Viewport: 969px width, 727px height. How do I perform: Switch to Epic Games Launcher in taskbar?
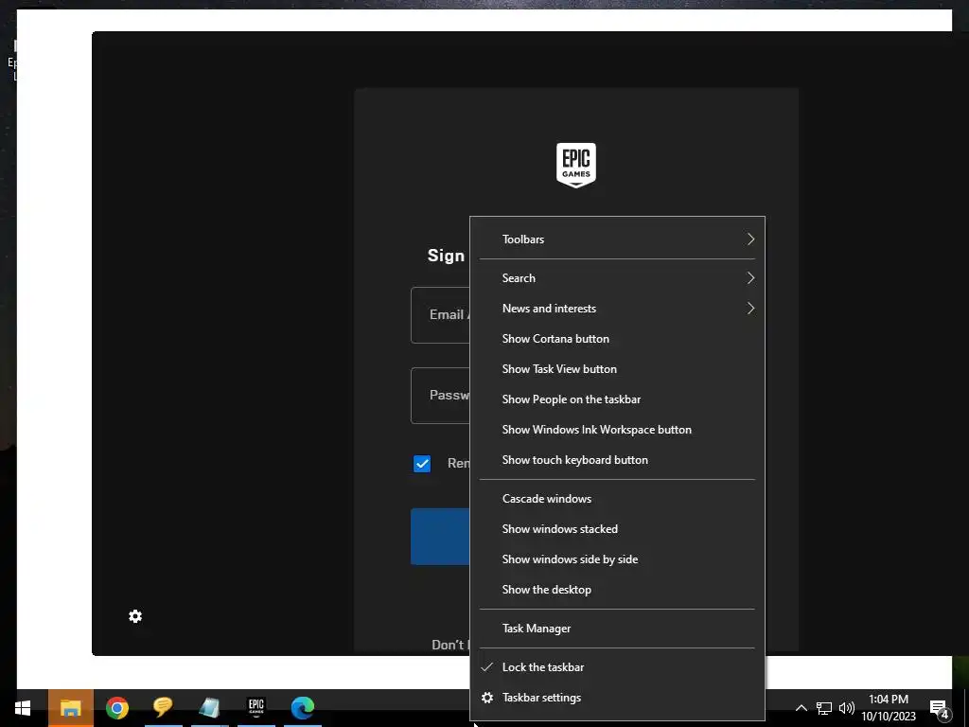click(x=255, y=706)
